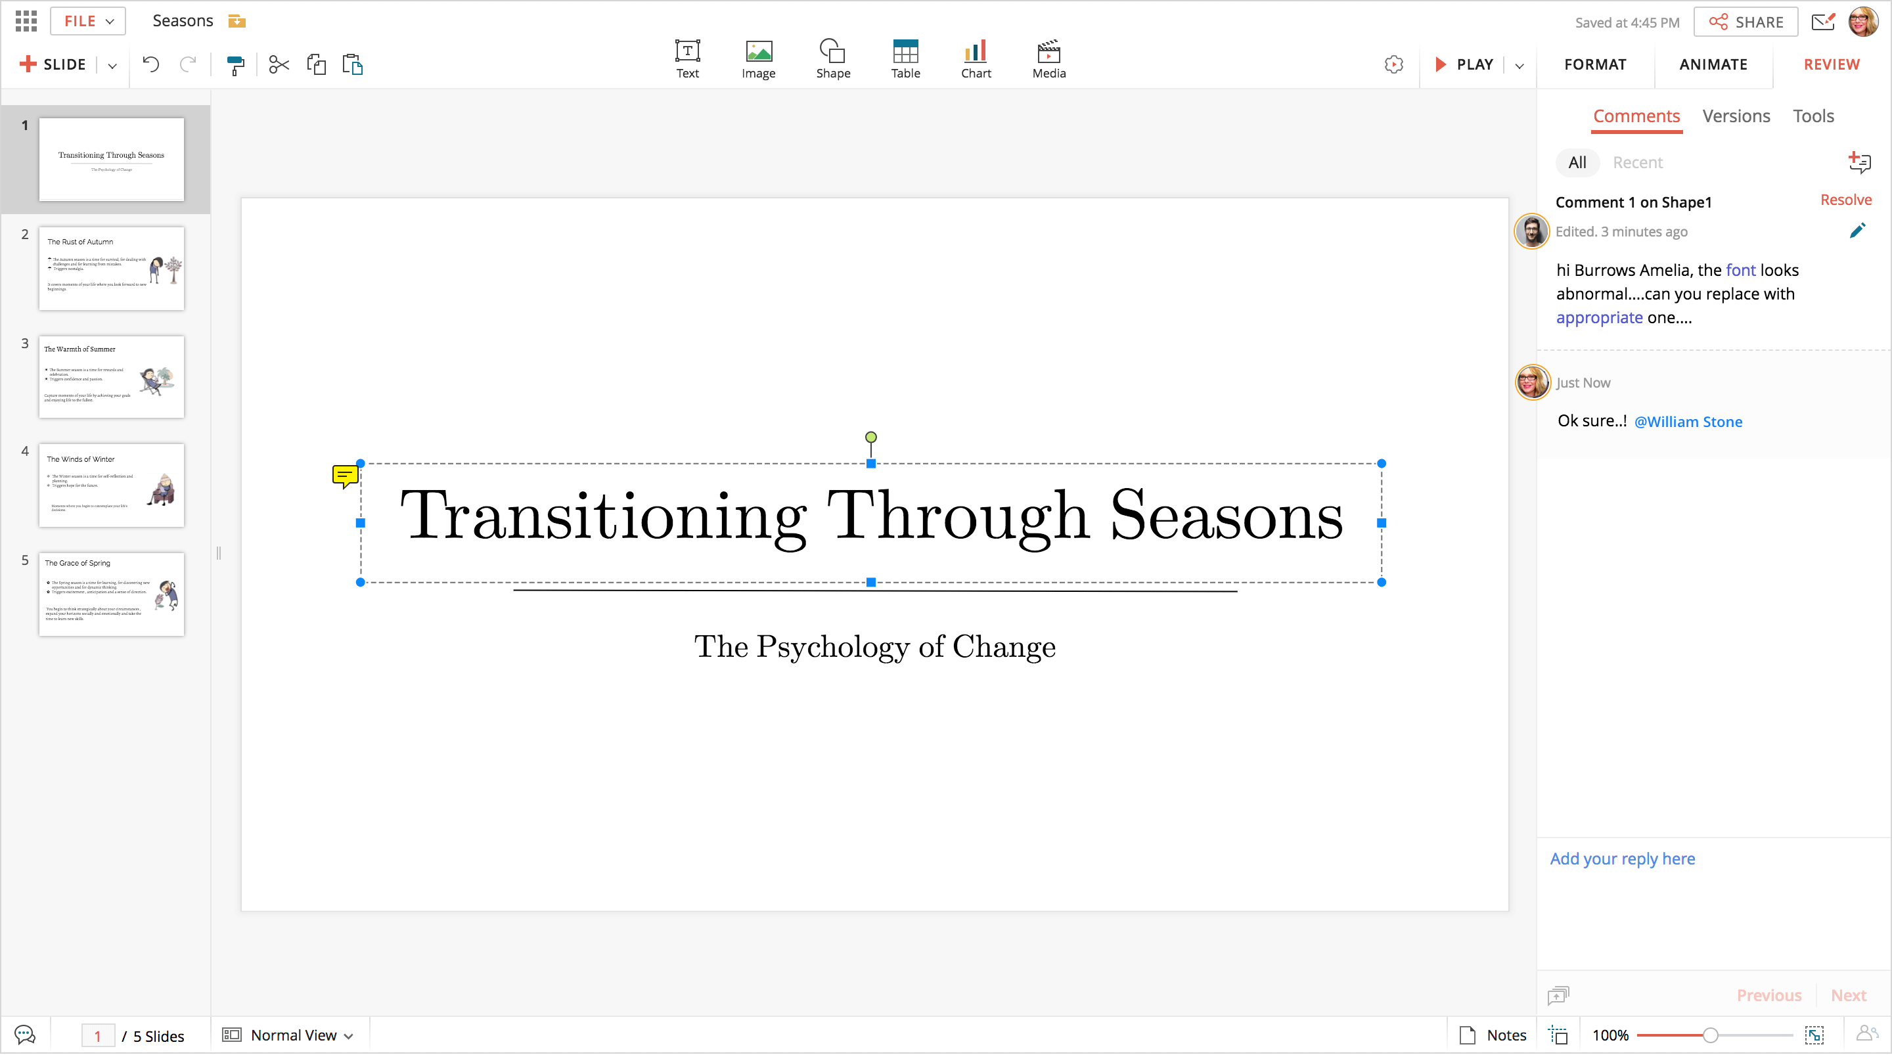Image resolution: width=1892 pixels, height=1055 pixels.
Task: Click the Undo arrow icon
Action: [x=150, y=64]
